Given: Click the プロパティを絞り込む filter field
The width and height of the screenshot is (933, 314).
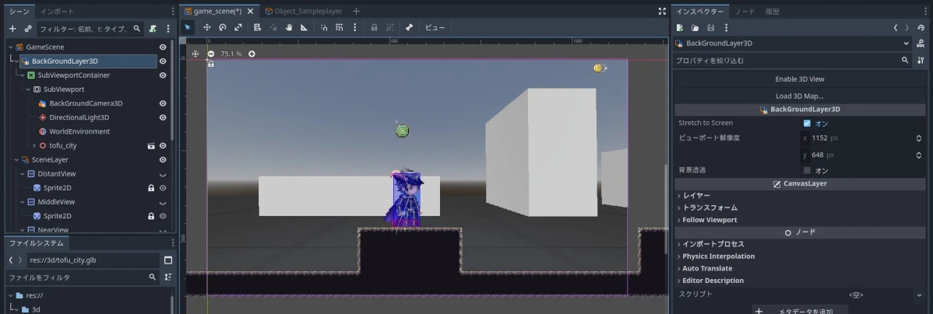Looking at the screenshot, I should [792, 61].
